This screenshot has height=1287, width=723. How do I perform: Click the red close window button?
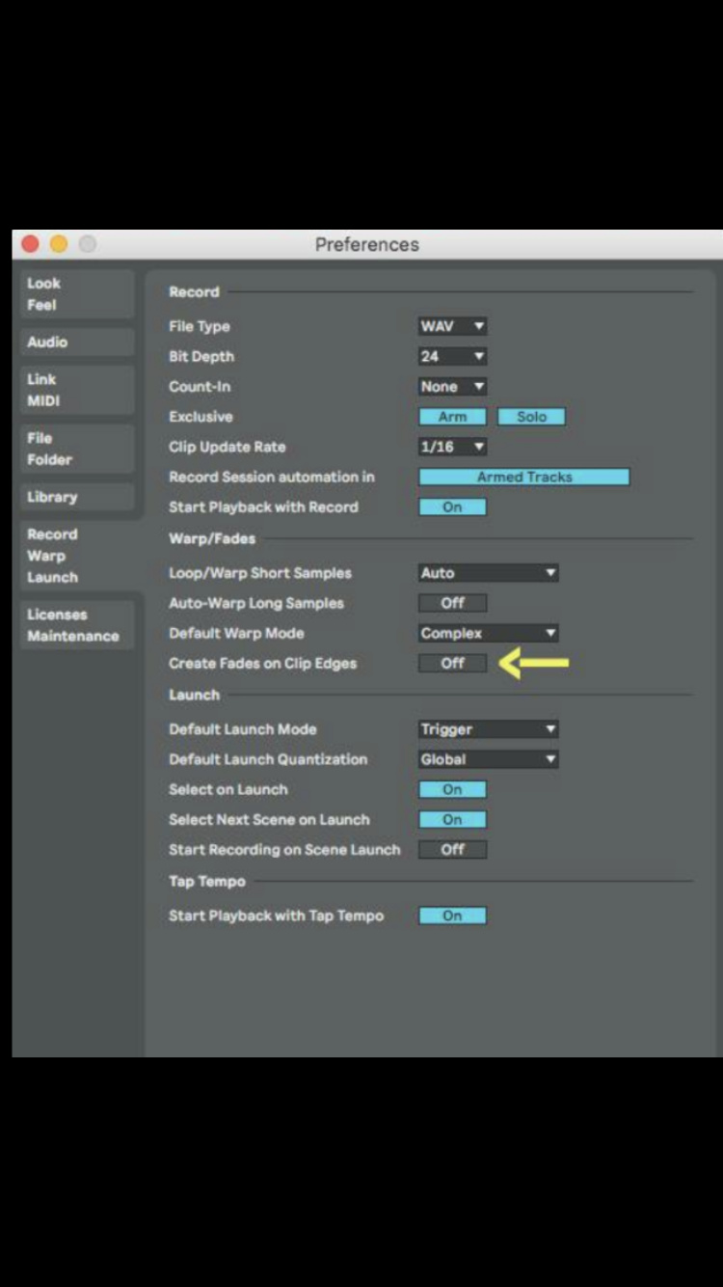(30, 244)
